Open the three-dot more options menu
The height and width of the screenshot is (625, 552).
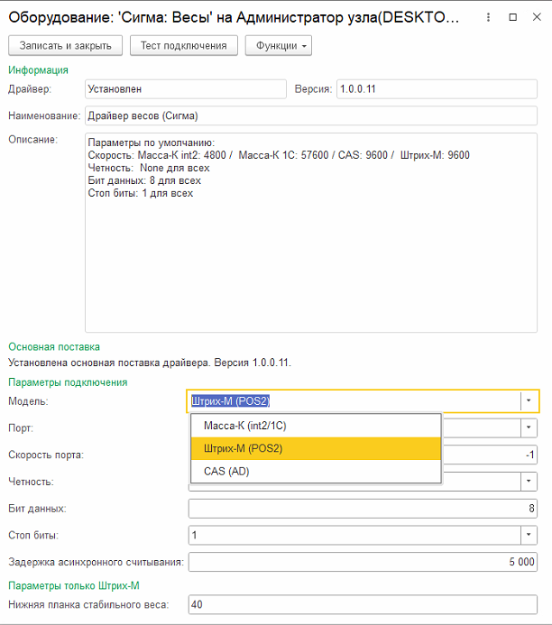(488, 17)
